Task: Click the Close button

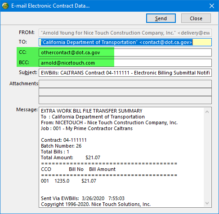Action: point(196,18)
